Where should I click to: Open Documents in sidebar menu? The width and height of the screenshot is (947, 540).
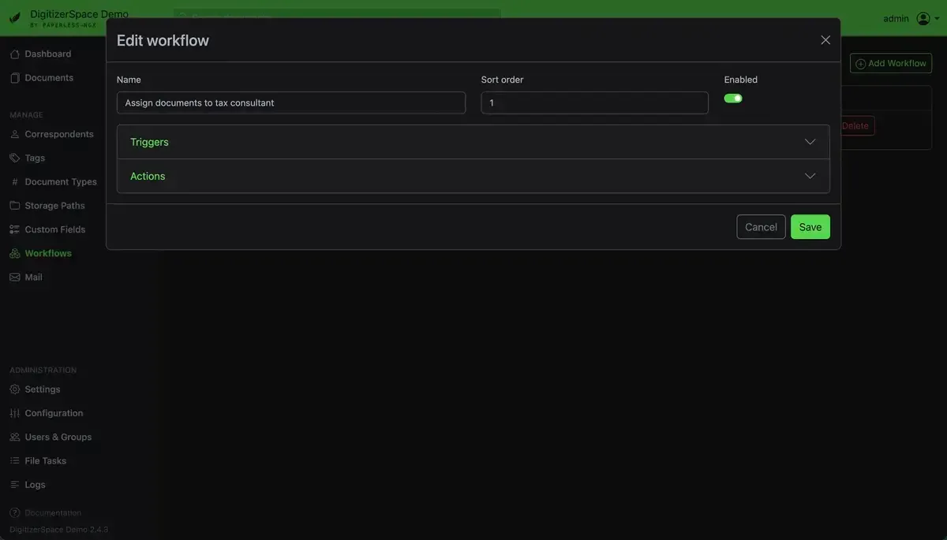tap(49, 77)
